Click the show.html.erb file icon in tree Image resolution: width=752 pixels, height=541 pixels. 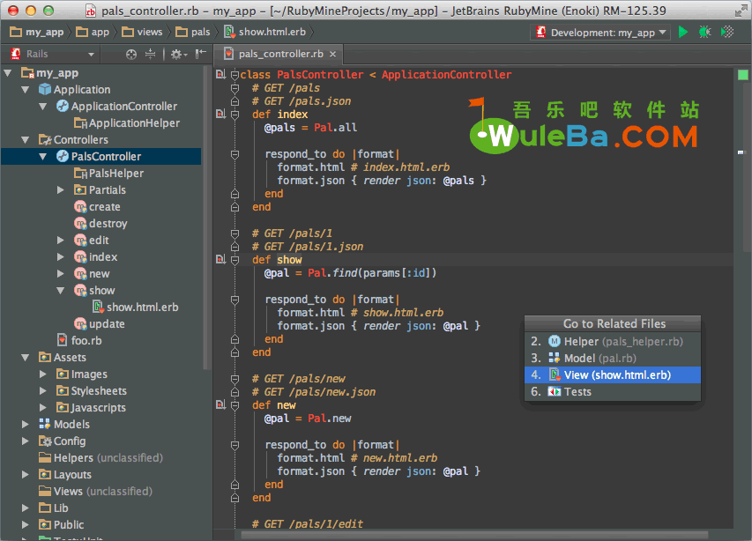click(x=98, y=307)
